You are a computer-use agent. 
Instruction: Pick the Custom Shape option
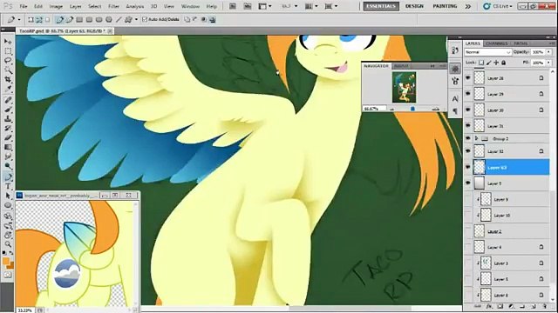click(x=128, y=20)
